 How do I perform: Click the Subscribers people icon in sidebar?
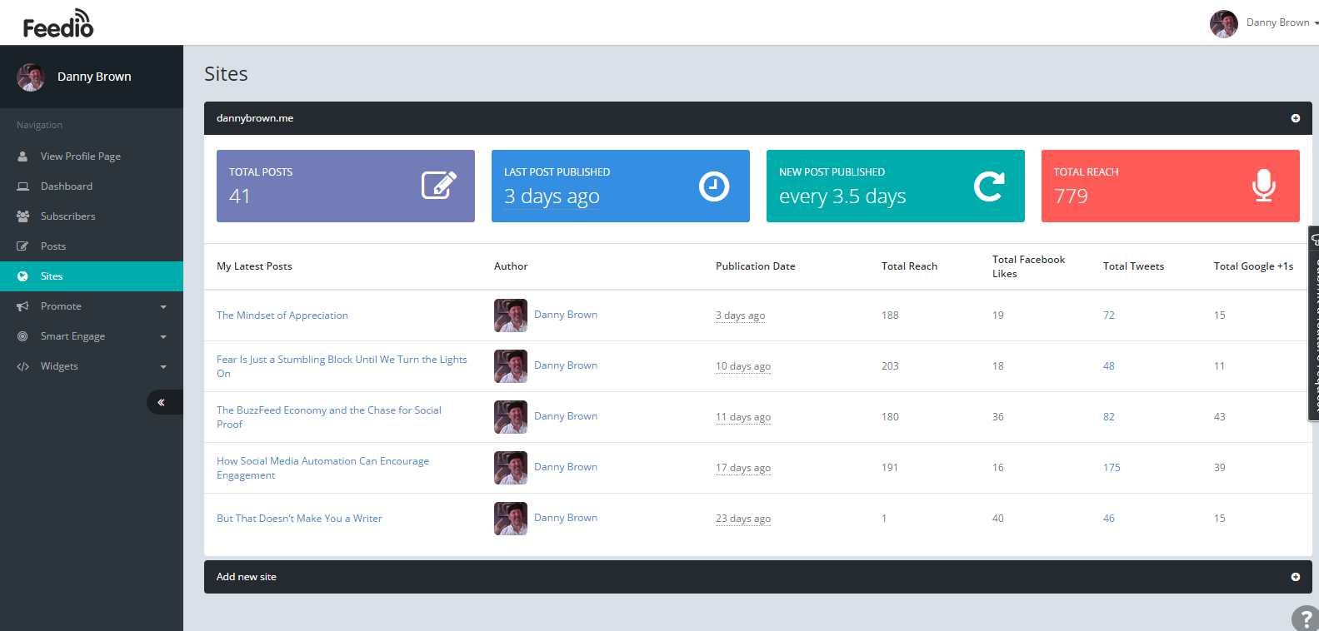click(22, 216)
